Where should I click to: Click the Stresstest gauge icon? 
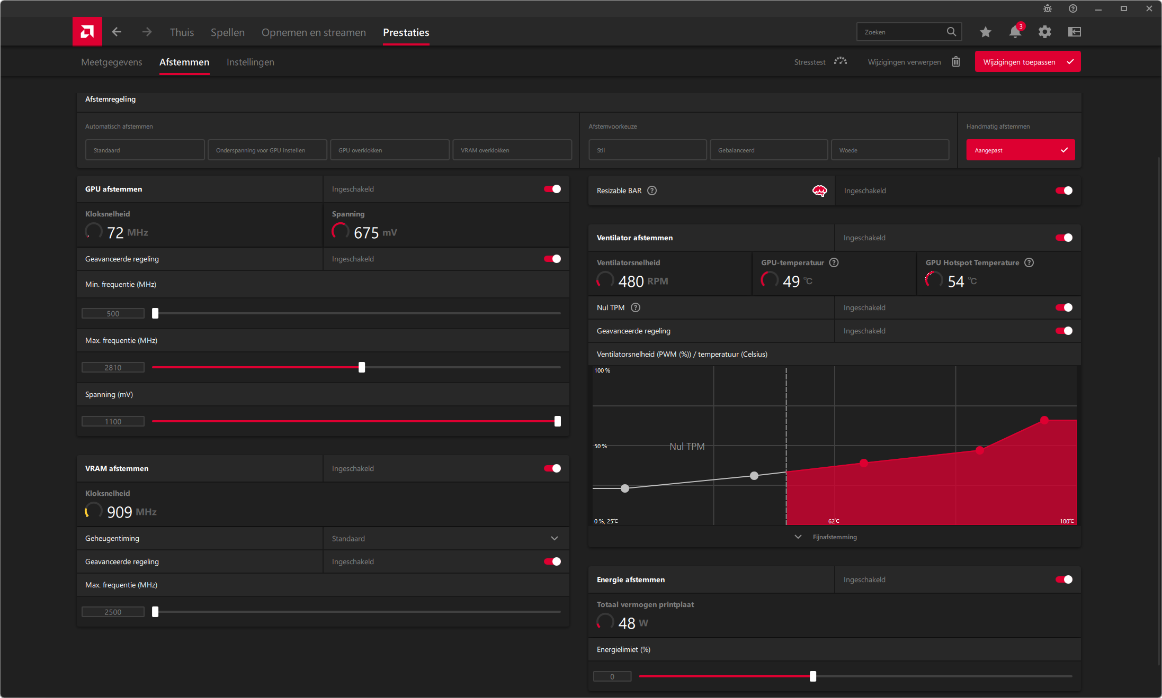840,61
